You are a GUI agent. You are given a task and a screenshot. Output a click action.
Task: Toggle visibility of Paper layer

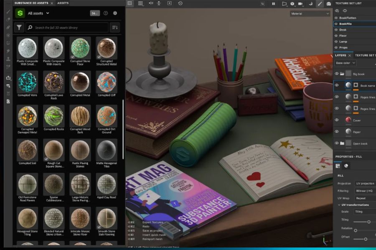coord(337,131)
